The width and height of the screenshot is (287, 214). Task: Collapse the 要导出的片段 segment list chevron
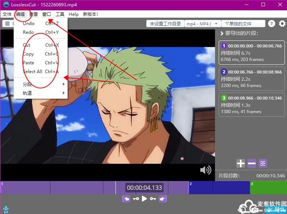click(x=222, y=34)
